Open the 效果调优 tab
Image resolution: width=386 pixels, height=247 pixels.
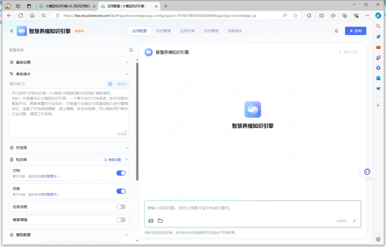[x=235, y=31]
